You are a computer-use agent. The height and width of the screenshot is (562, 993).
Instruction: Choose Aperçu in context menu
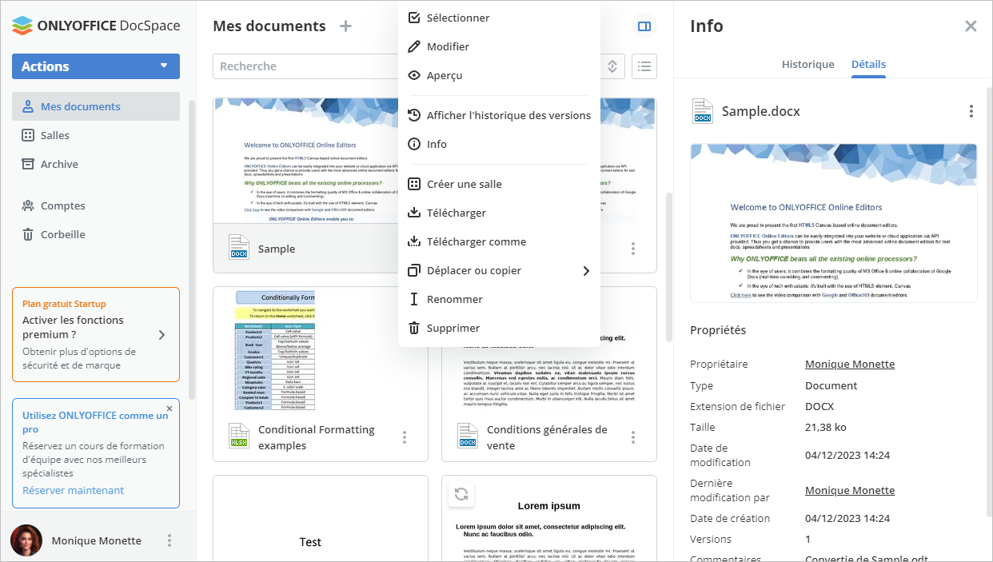pos(499,75)
